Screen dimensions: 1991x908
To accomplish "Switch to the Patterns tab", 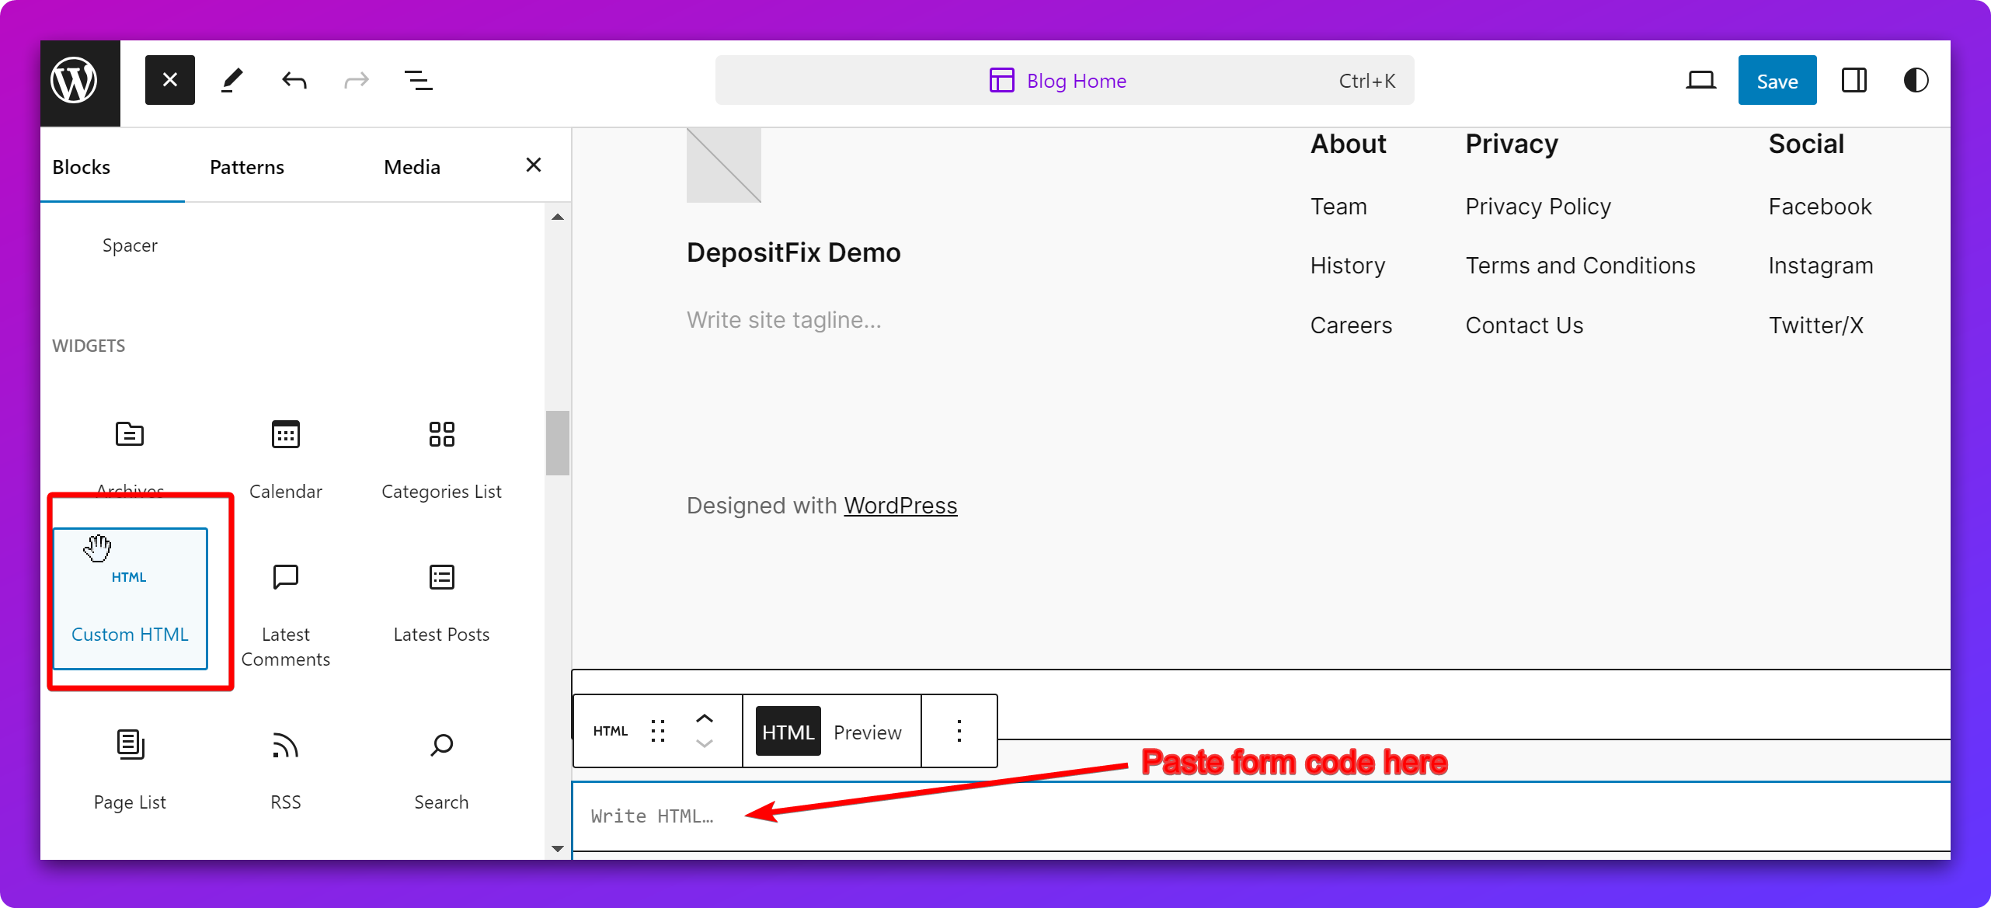I will pyautogui.click(x=247, y=167).
